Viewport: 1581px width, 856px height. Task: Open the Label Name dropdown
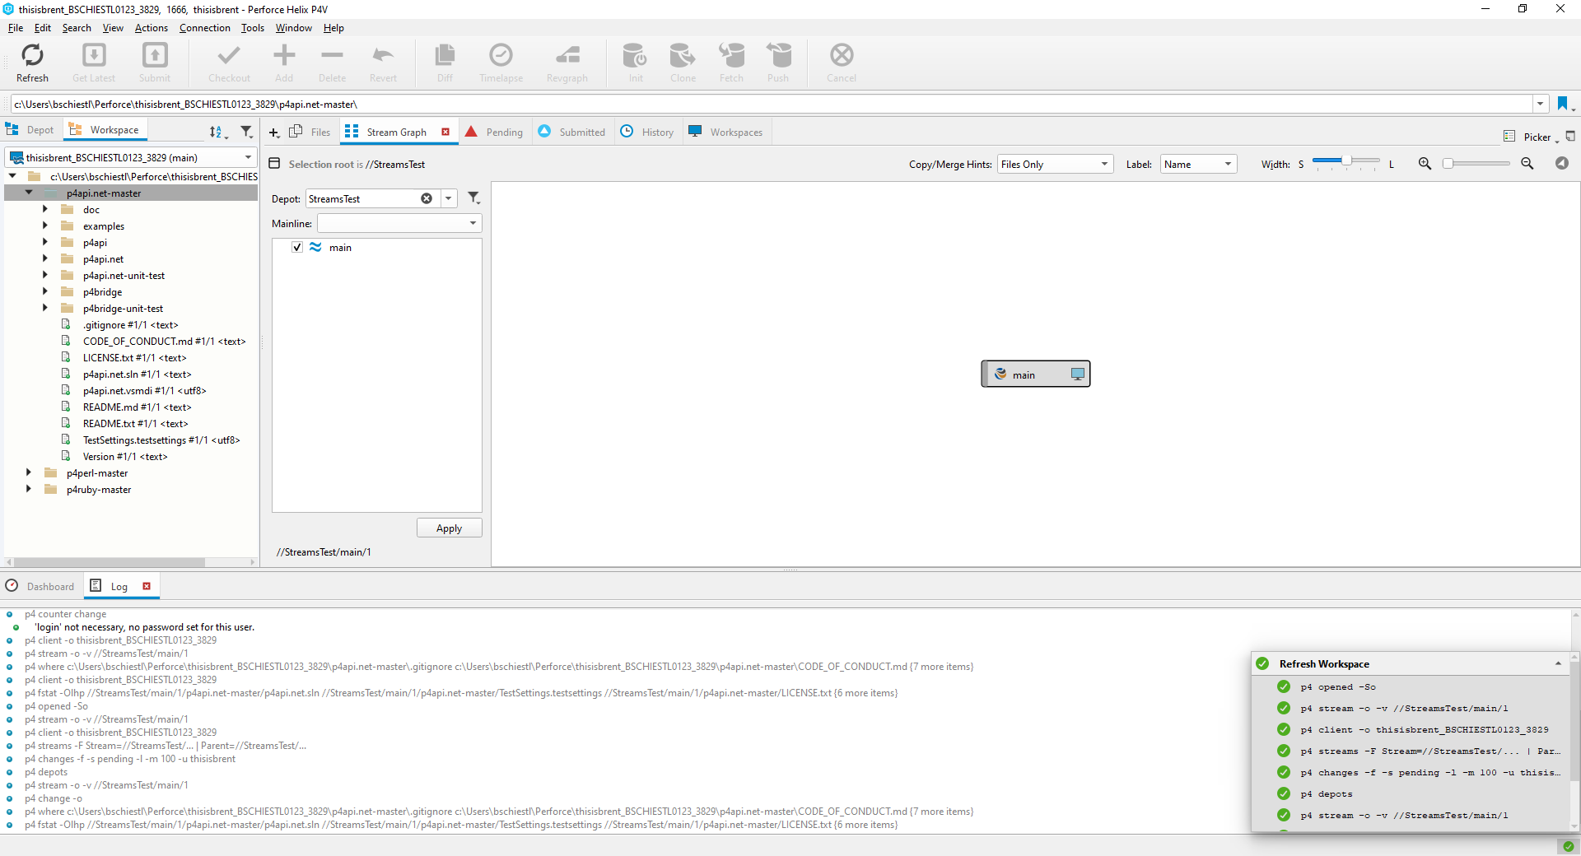pos(1199,164)
